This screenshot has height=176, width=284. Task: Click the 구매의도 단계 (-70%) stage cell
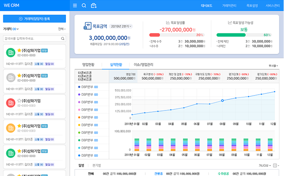[x=208, y=76]
